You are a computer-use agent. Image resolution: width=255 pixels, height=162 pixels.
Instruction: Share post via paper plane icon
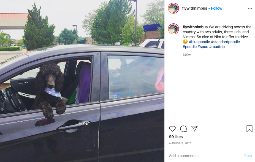click(194, 129)
